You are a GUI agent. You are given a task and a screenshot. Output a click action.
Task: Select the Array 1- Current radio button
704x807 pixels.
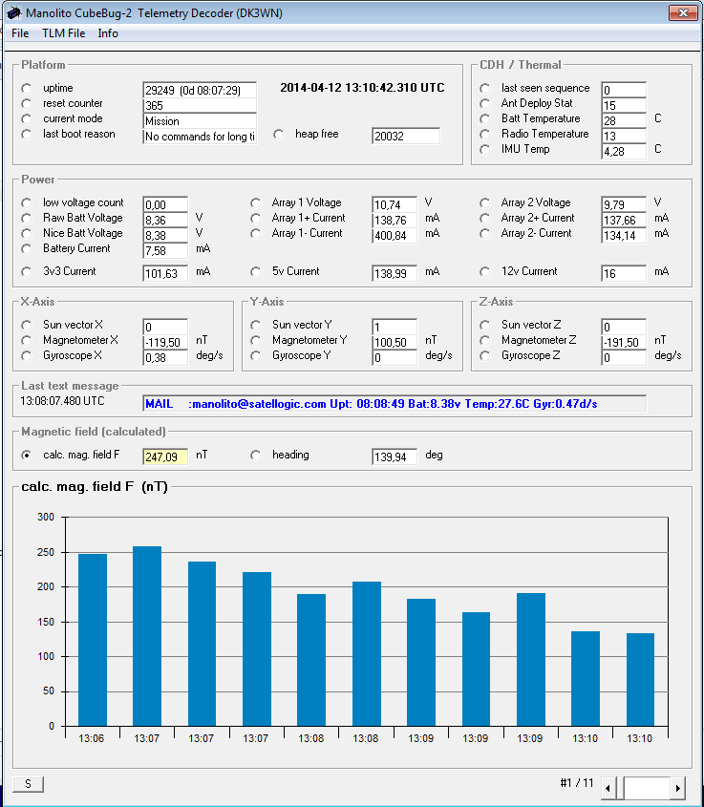click(256, 234)
